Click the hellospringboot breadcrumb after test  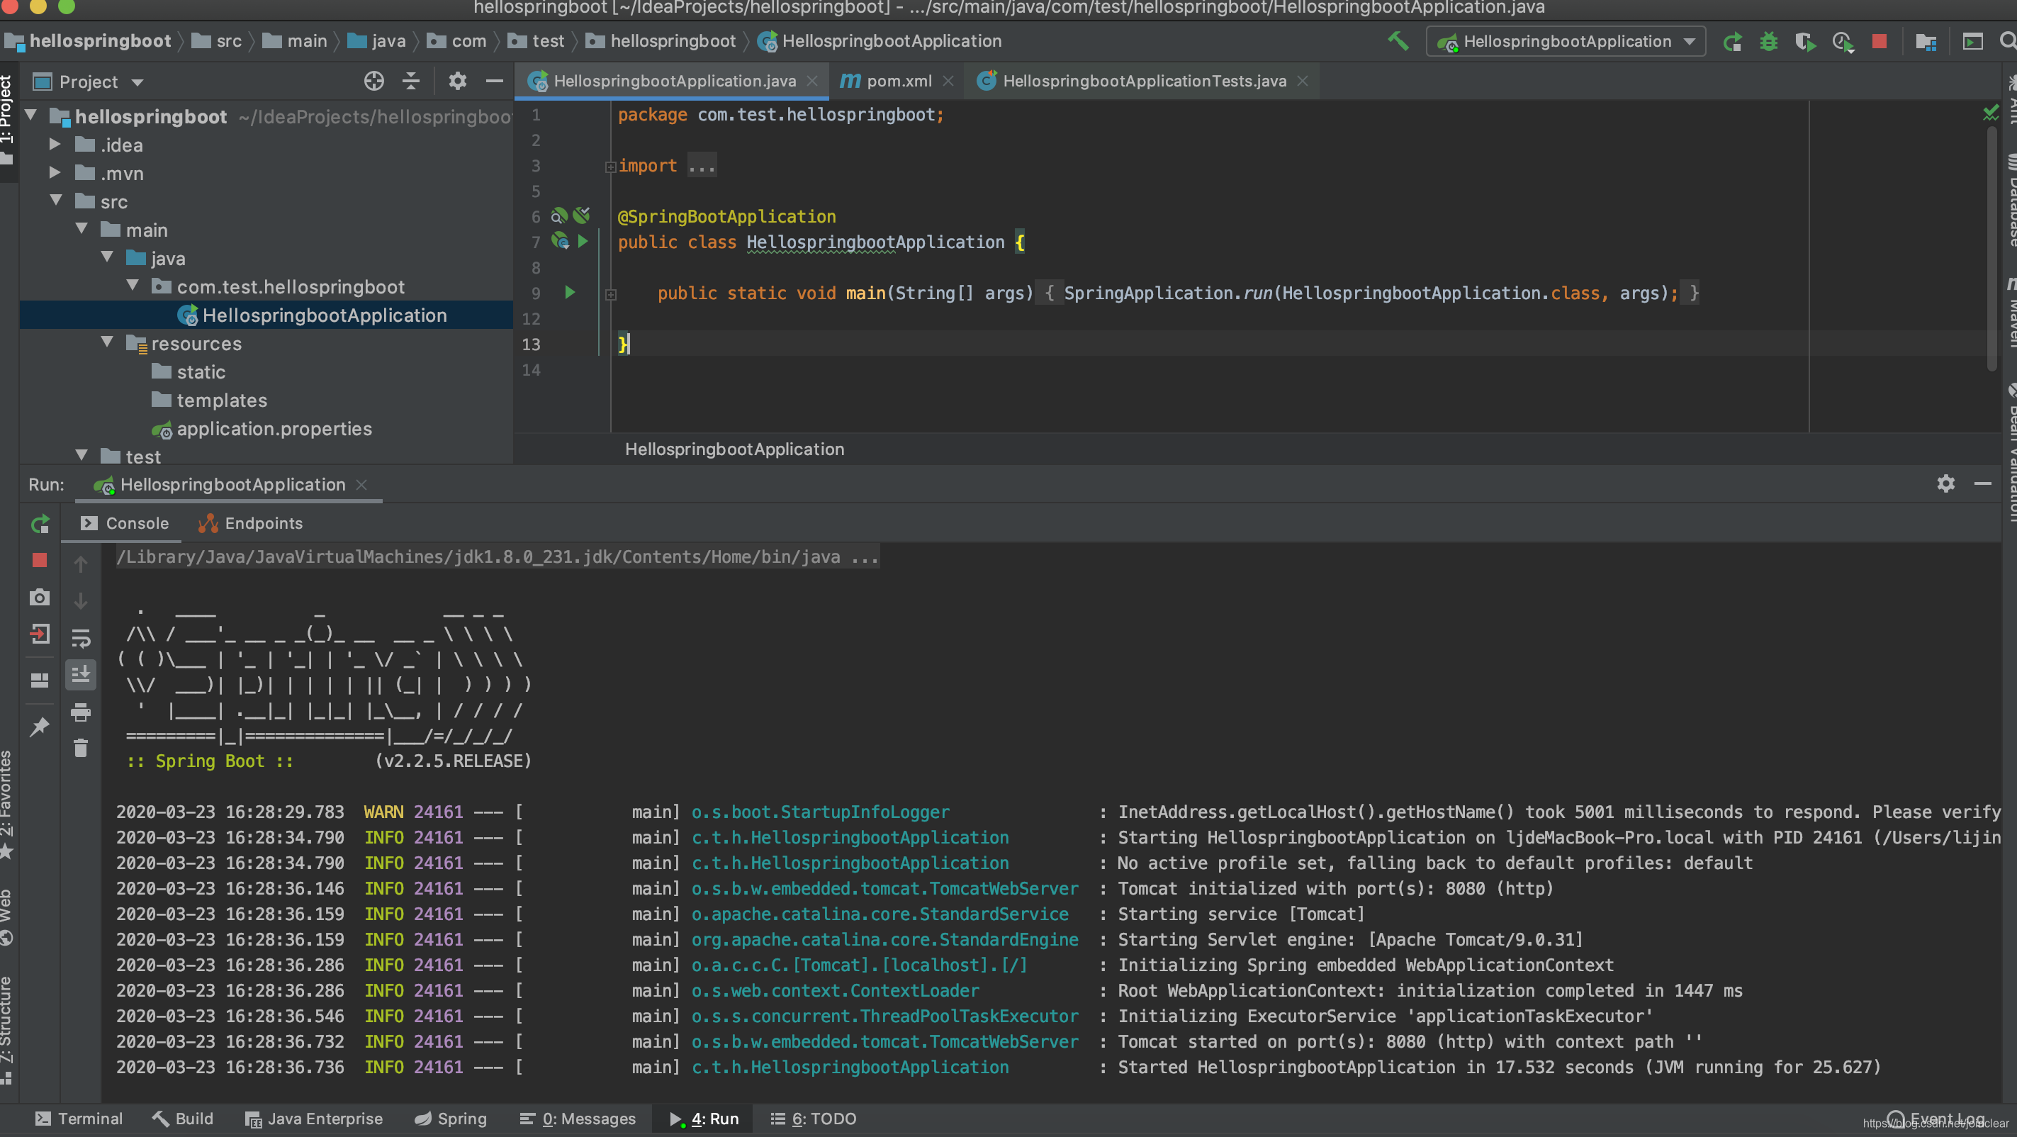(x=662, y=40)
